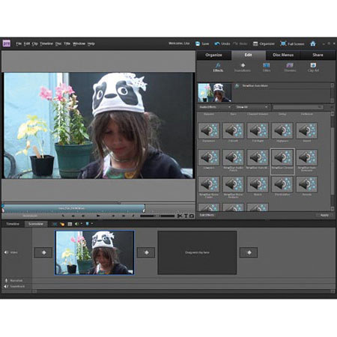Open the Timeline menu
The image size is (337, 337).
(x=46, y=43)
